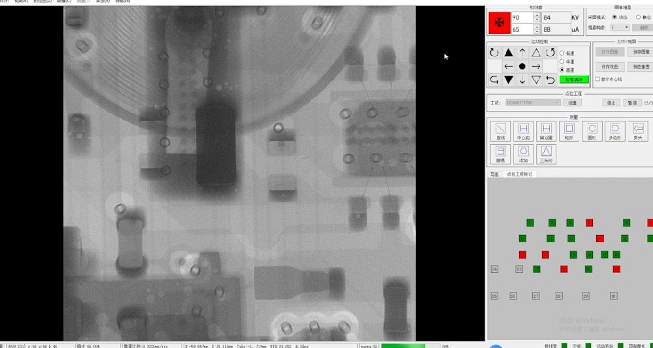The width and height of the screenshot is (653, 348).
Task: Click the red X-ray source toggle button
Action: click(500, 23)
